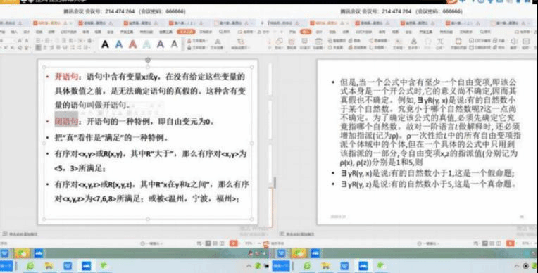
Task: Apply the red letter A WordArt preset
Action: point(133,44)
